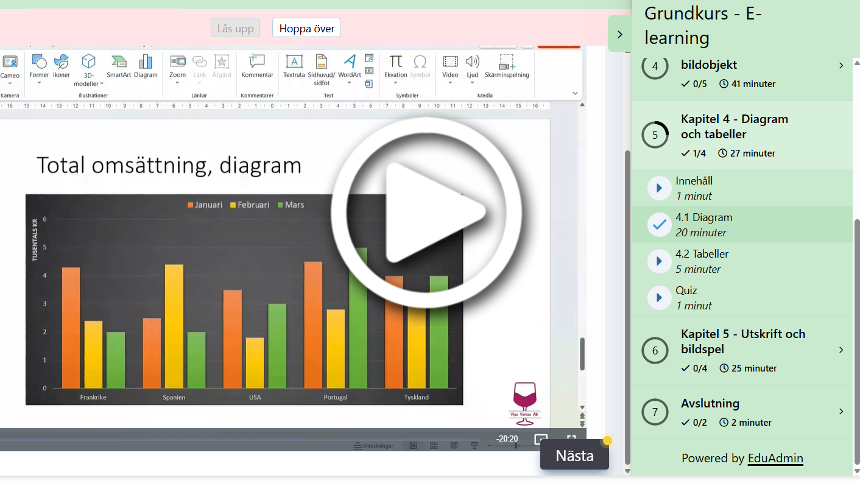Expand Kapitel 5 - Utskrift och bildspel

pos(742,350)
